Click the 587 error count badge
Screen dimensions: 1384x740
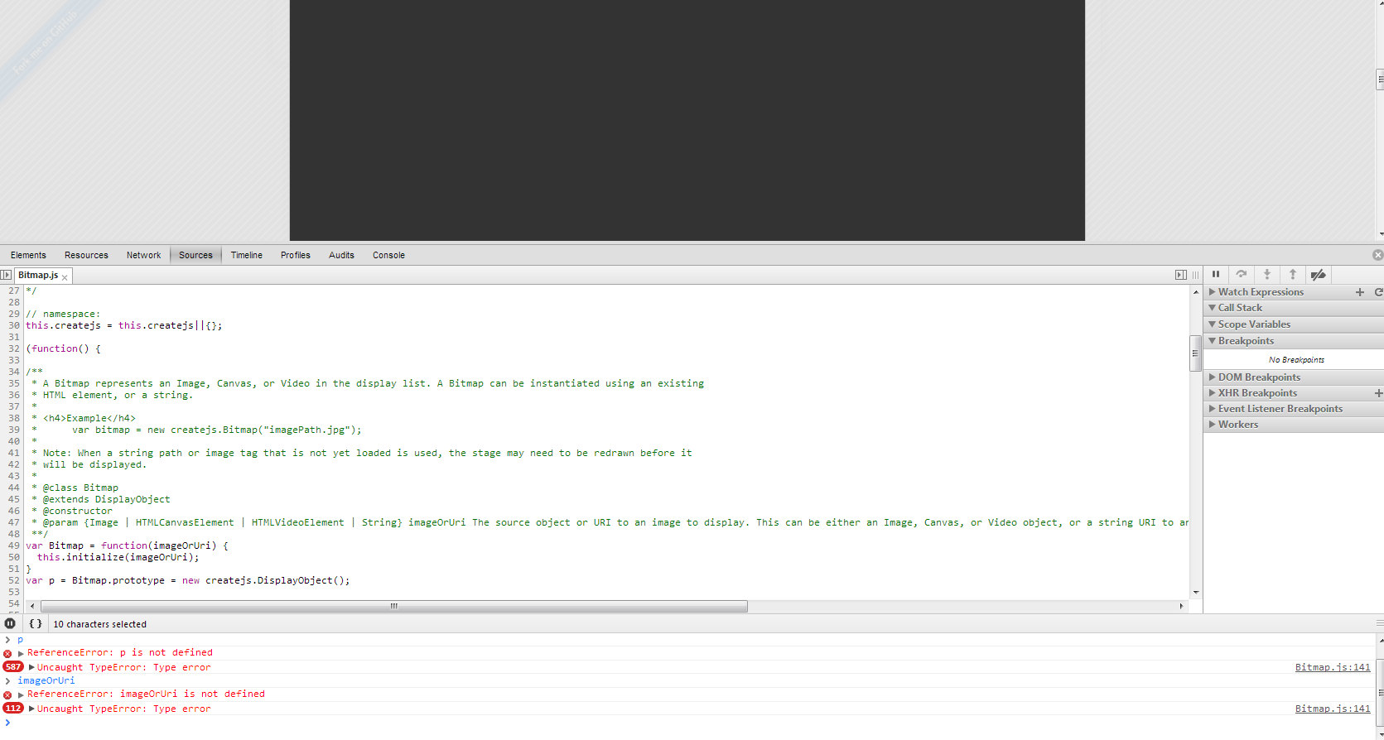click(13, 667)
